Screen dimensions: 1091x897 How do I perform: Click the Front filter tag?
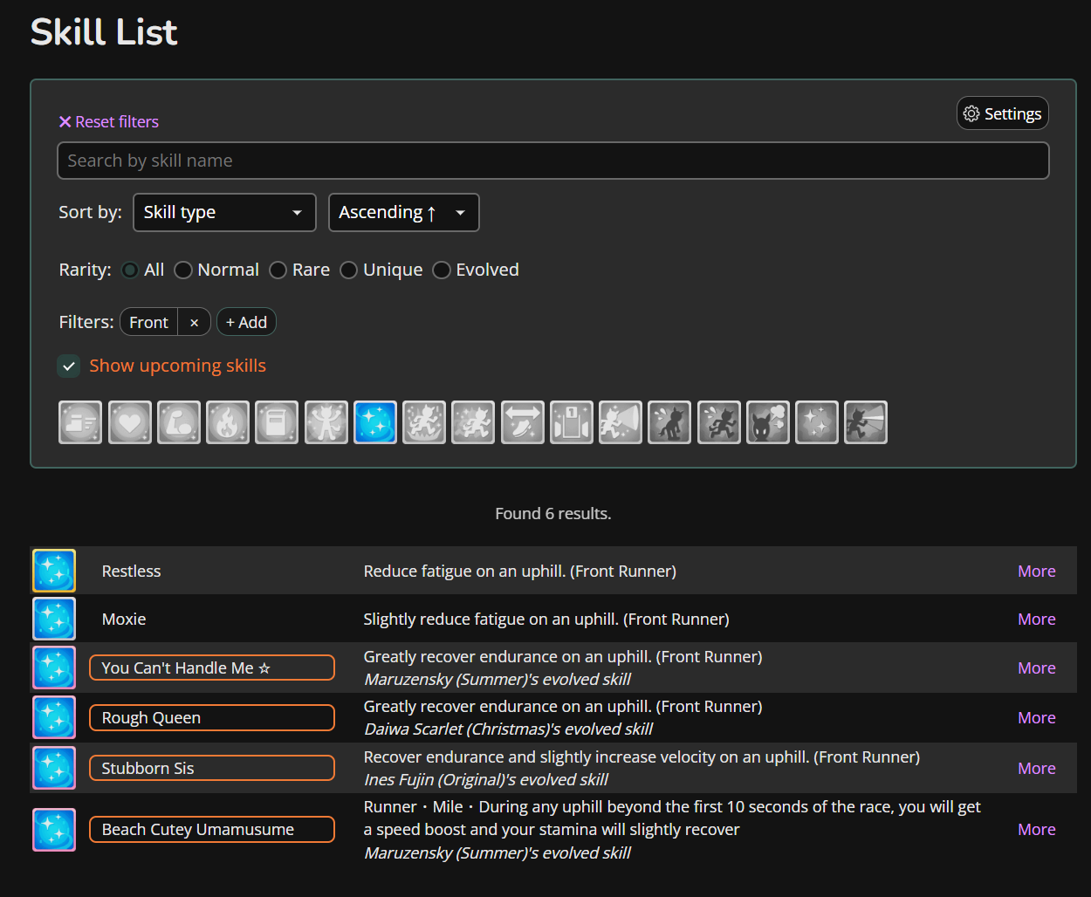[149, 322]
